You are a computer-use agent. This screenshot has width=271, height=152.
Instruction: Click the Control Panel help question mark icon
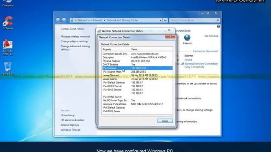coord(218,26)
